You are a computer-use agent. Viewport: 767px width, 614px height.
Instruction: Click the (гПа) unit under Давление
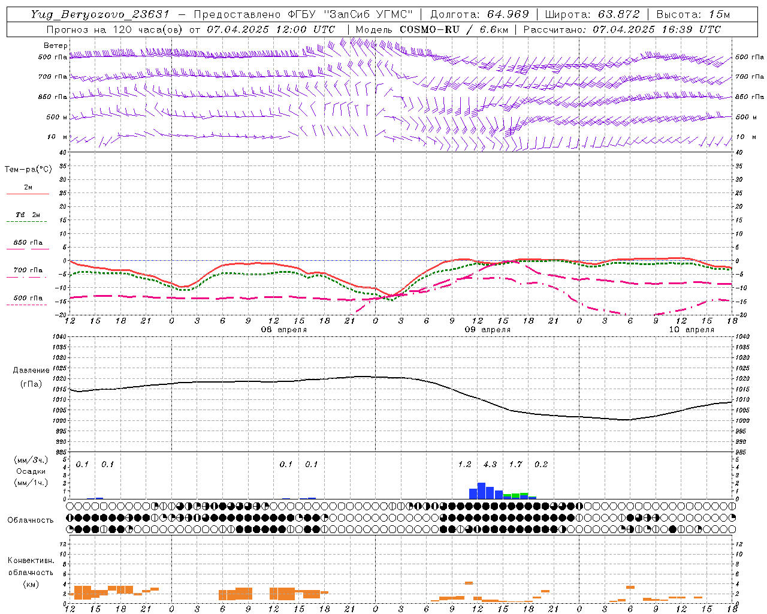tap(31, 384)
